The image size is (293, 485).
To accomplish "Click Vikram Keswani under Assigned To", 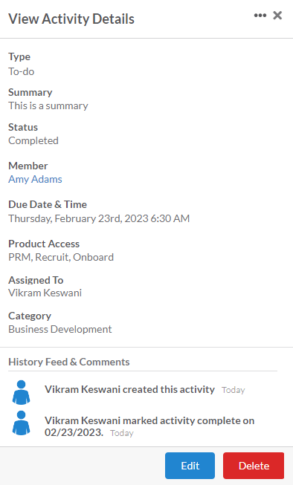I will coord(45,293).
